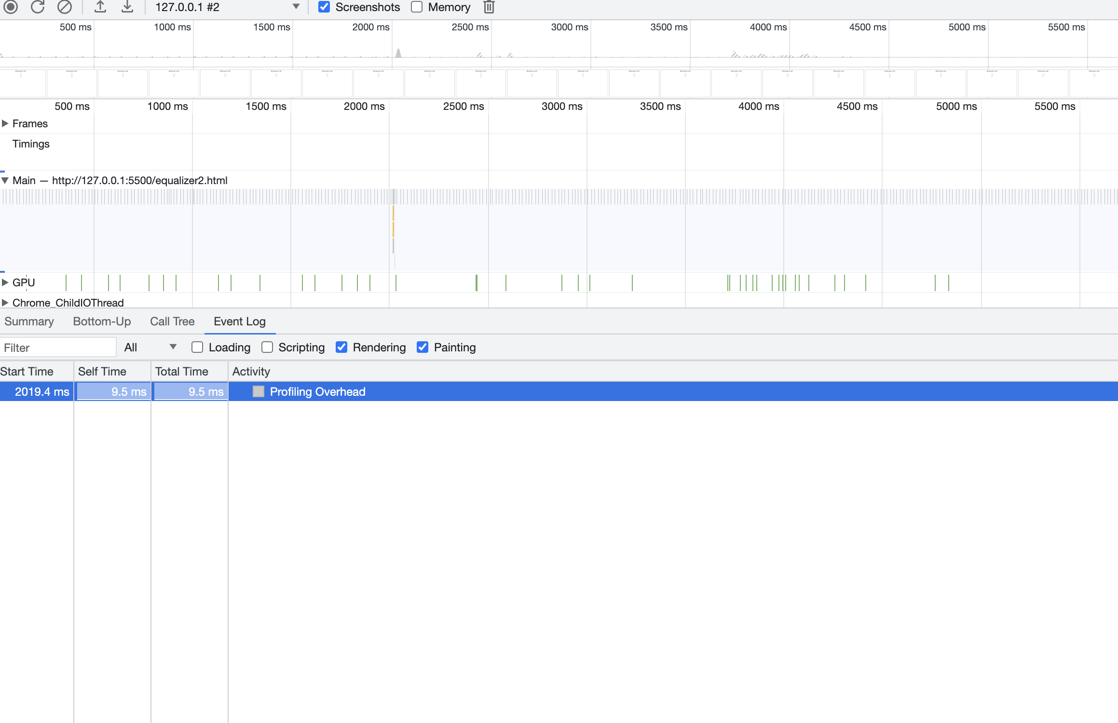Click the clear recording icon

pyautogui.click(x=64, y=7)
